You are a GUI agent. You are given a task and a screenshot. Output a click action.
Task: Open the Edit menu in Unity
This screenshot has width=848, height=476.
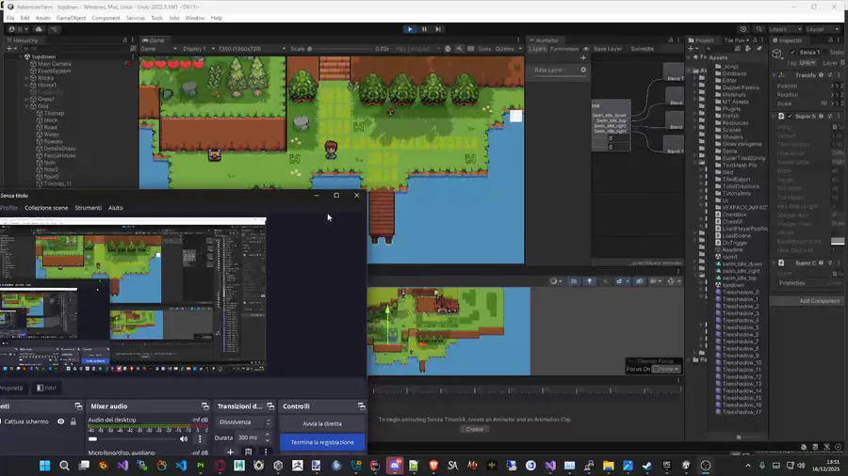[24, 18]
